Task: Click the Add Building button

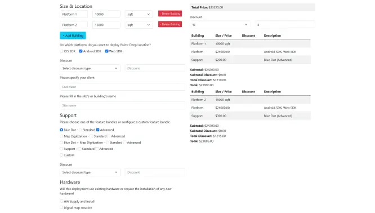Action: pyautogui.click(x=73, y=35)
